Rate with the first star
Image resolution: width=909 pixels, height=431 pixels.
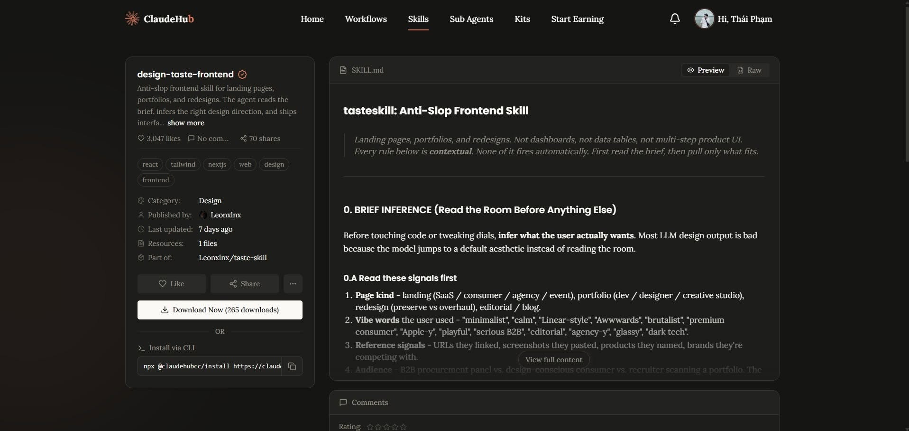pos(370,427)
